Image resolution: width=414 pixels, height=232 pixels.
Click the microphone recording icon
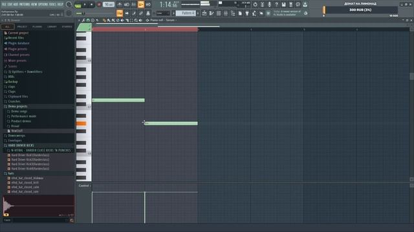269,5
